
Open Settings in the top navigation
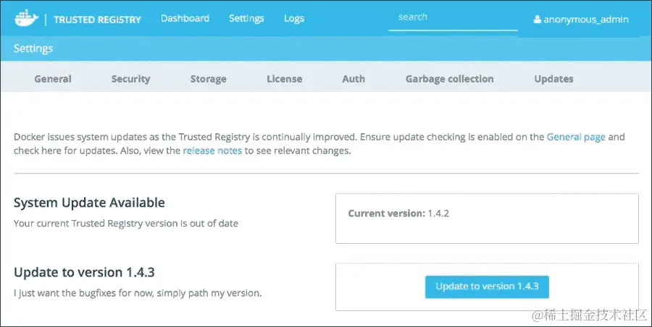[x=246, y=18]
